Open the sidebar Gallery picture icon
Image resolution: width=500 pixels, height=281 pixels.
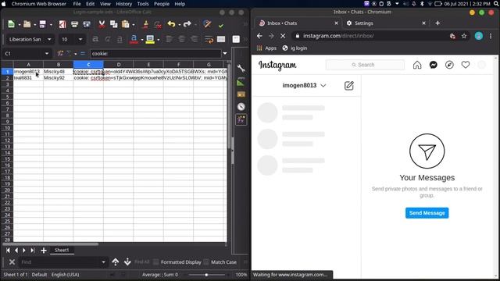point(241,94)
